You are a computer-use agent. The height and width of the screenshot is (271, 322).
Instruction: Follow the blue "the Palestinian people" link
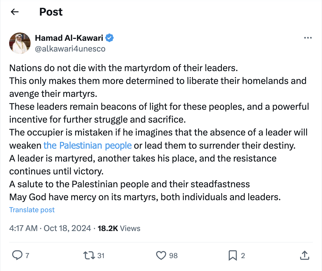coord(87,145)
